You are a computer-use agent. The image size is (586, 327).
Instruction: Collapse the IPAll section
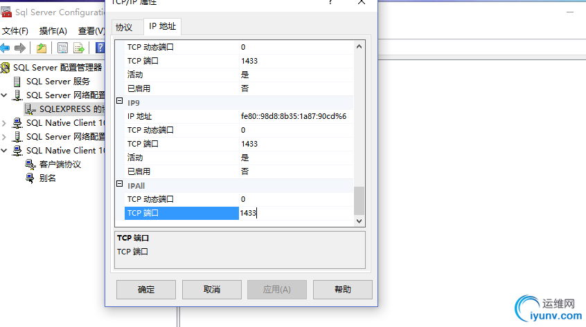[120, 183]
